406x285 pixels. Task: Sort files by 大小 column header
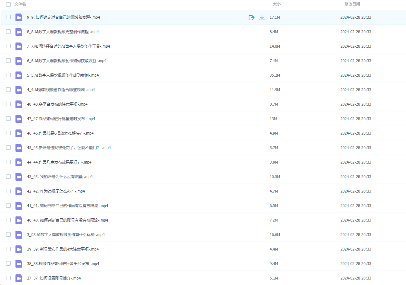(276, 4)
